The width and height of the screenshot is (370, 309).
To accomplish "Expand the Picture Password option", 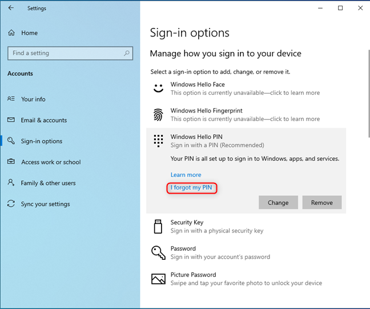I will (246, 279).
